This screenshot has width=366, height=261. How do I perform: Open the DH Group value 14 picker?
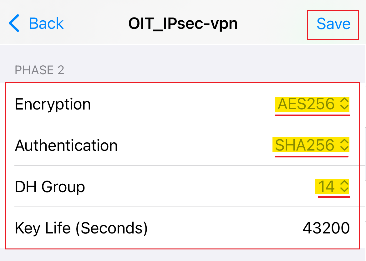327,187
